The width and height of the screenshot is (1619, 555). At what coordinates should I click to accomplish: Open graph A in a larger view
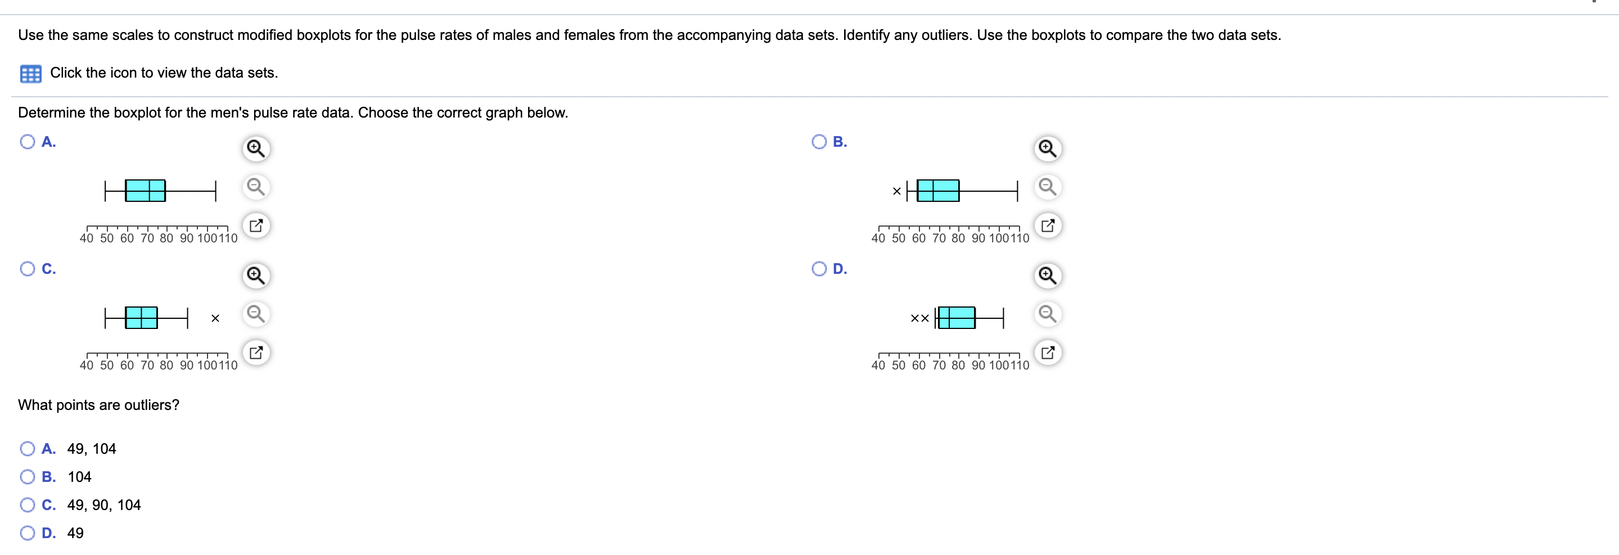pyautogui.click(x=256, y=225)
